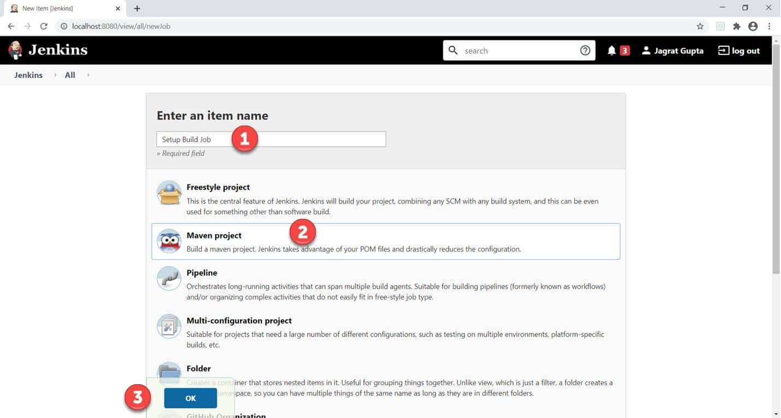This screenshot has width=781, height=418.
Task: Close the New Item [Jenkins] tab
Action: tap(118, 9)
